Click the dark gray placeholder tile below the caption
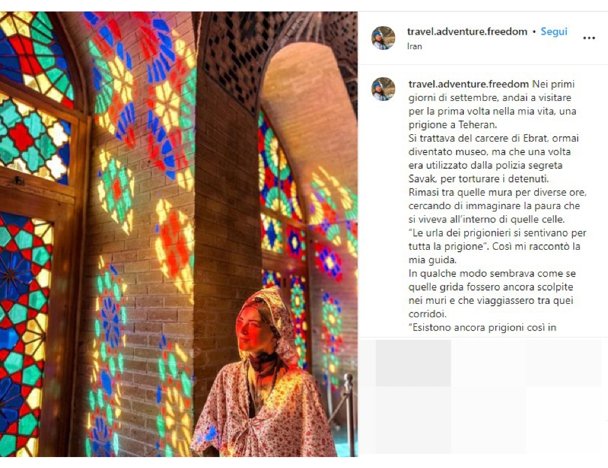This screenshot has width=608, height=468. coord(413,363)
